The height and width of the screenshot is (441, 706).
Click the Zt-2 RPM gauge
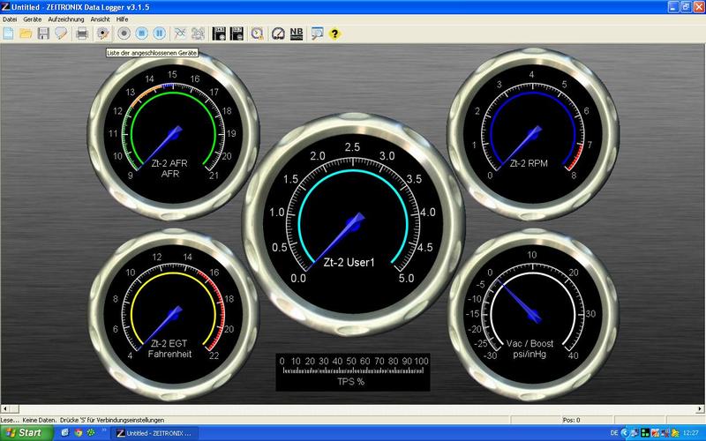point(533,134)
